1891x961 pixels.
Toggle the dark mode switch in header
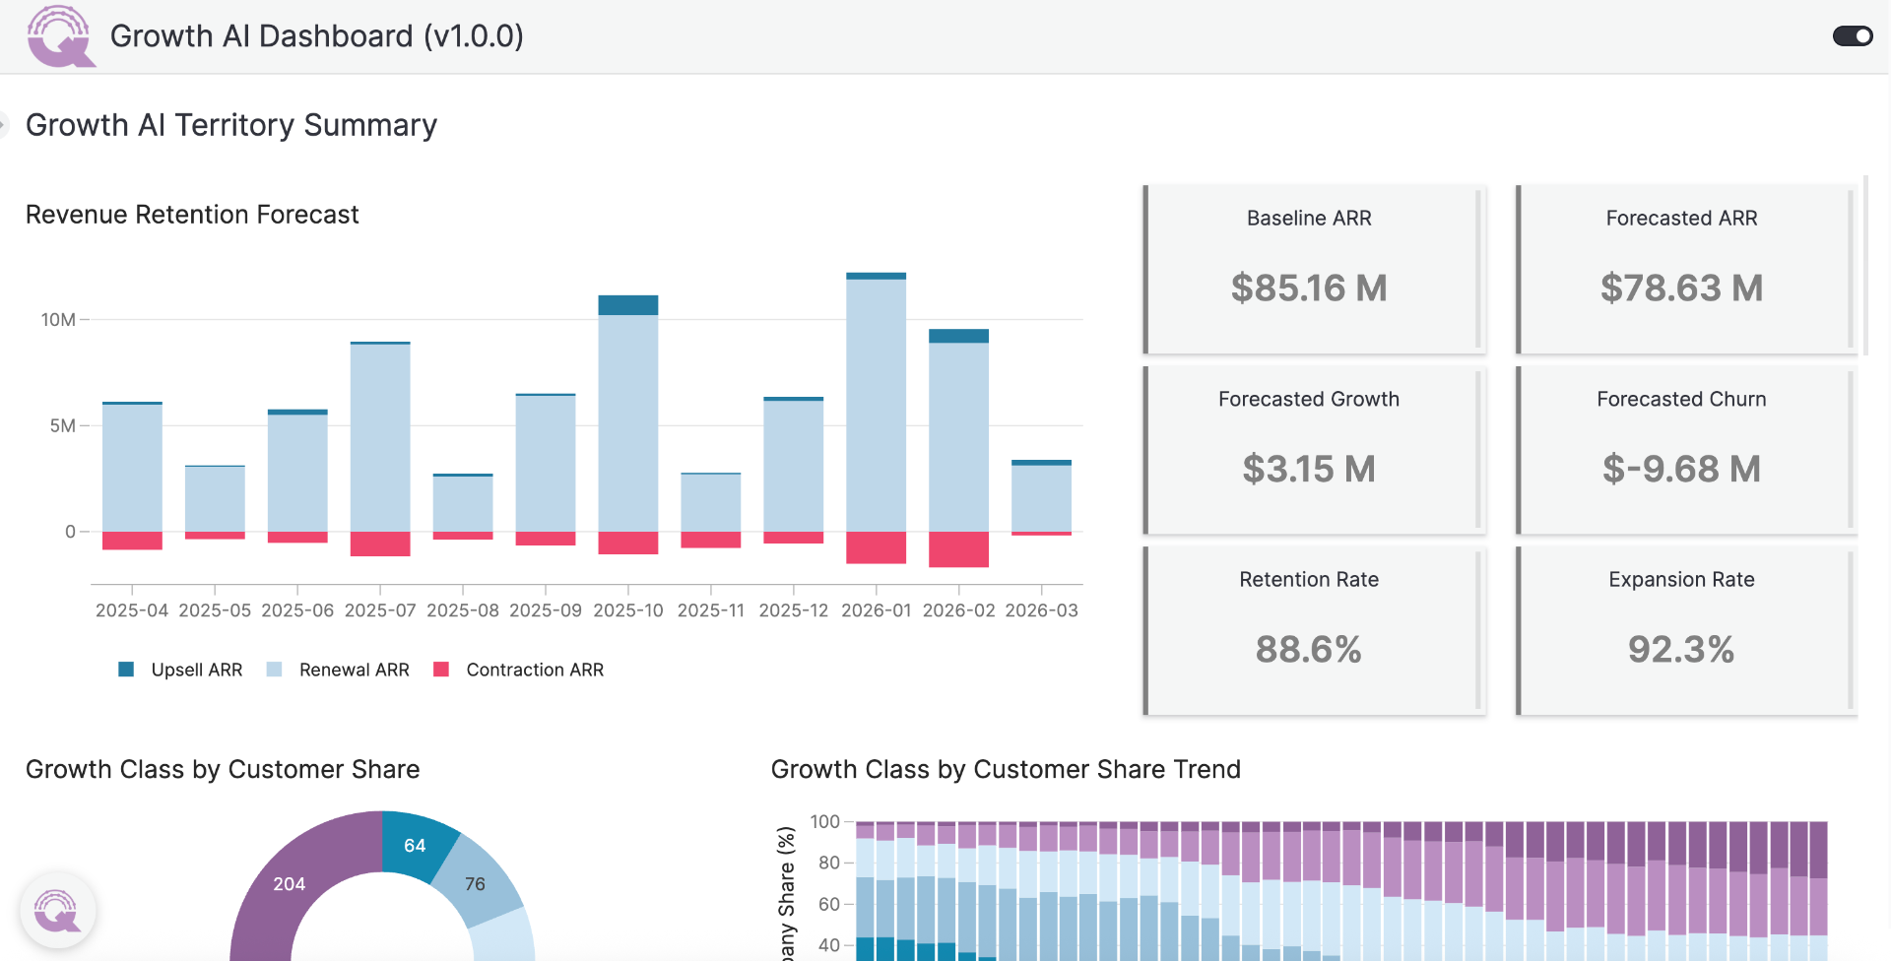(1852, 36)
